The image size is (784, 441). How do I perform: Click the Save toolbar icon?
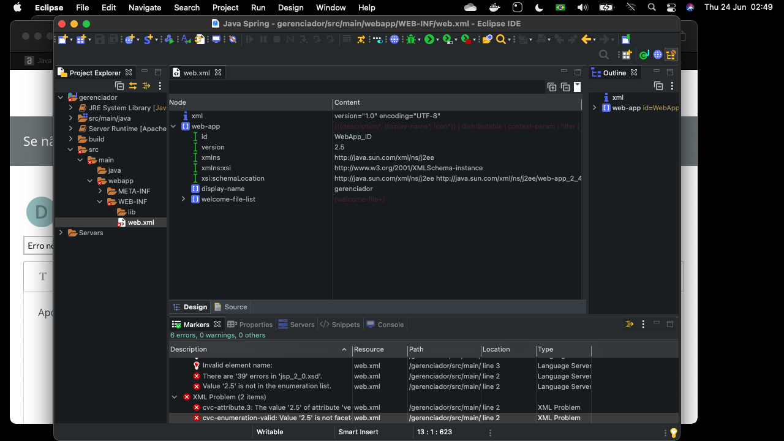point(100,39)
